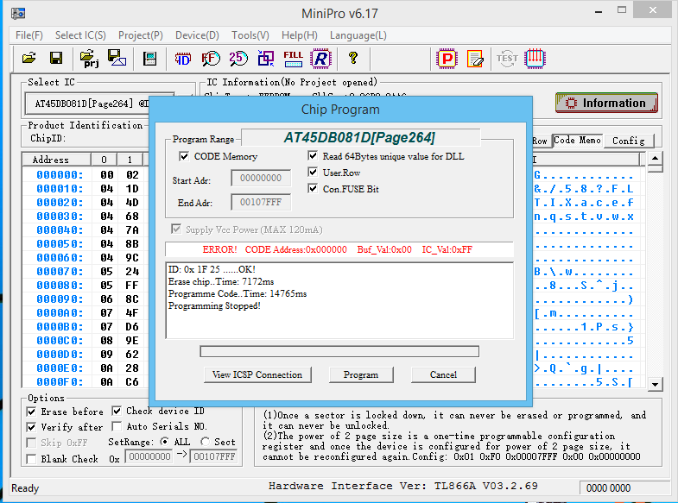
Task: Click the FILL block toolbar icon
Action: point(294,59)
